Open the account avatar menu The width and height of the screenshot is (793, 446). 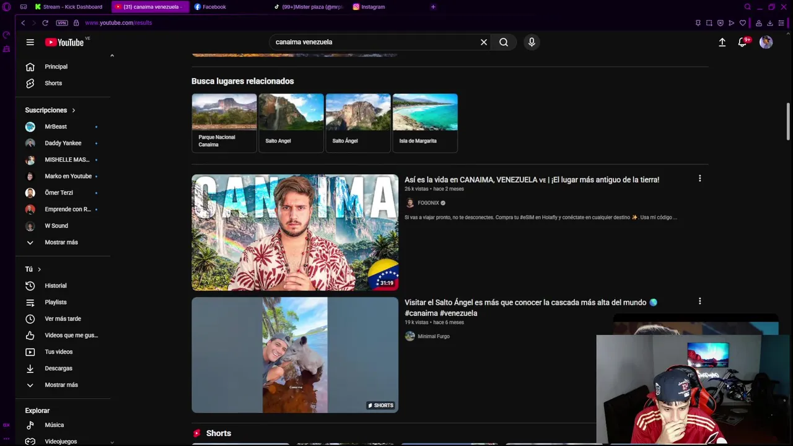pyautogui.click(x=766, y=42)
